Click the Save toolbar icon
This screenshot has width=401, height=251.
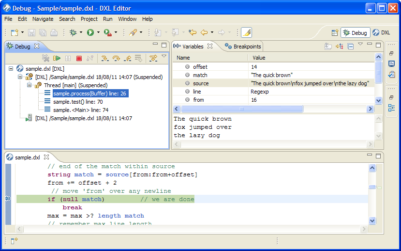tap(32, 32)
